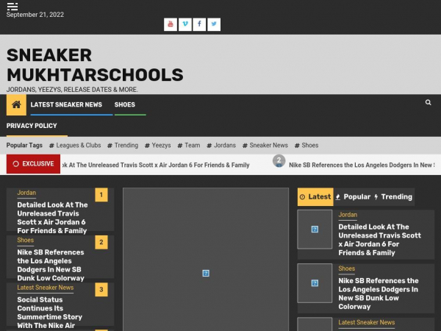The width and height of the screenshot is (441, 331).
Task: Switch to the Popular tab
Action: coord(354,196)
